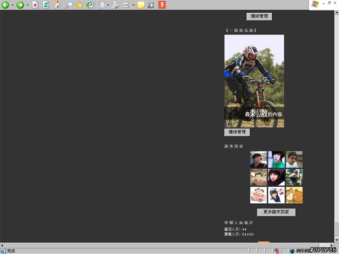Go forward with the green Forward arrow
The height and width of the screenshot is (254, 339).
20,5
